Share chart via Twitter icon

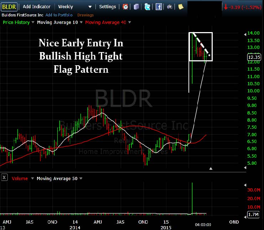147,7
